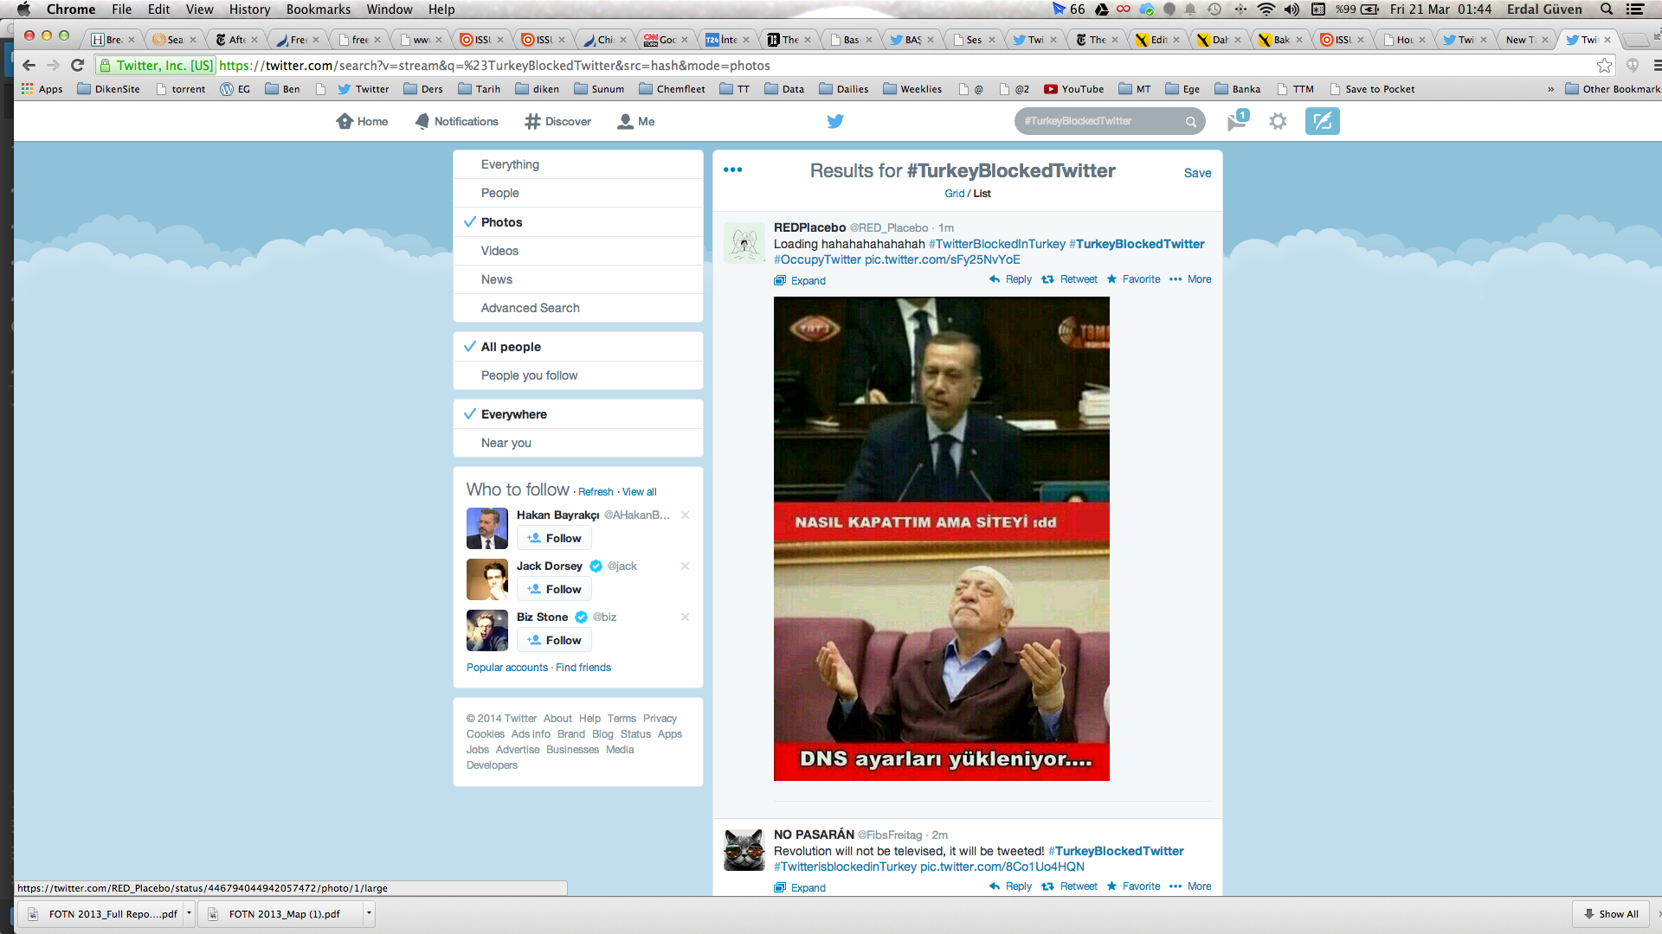Open the Chrome History menu

[249, 10]
